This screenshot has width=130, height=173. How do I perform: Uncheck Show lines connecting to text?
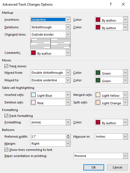click(x=6, y=150)
